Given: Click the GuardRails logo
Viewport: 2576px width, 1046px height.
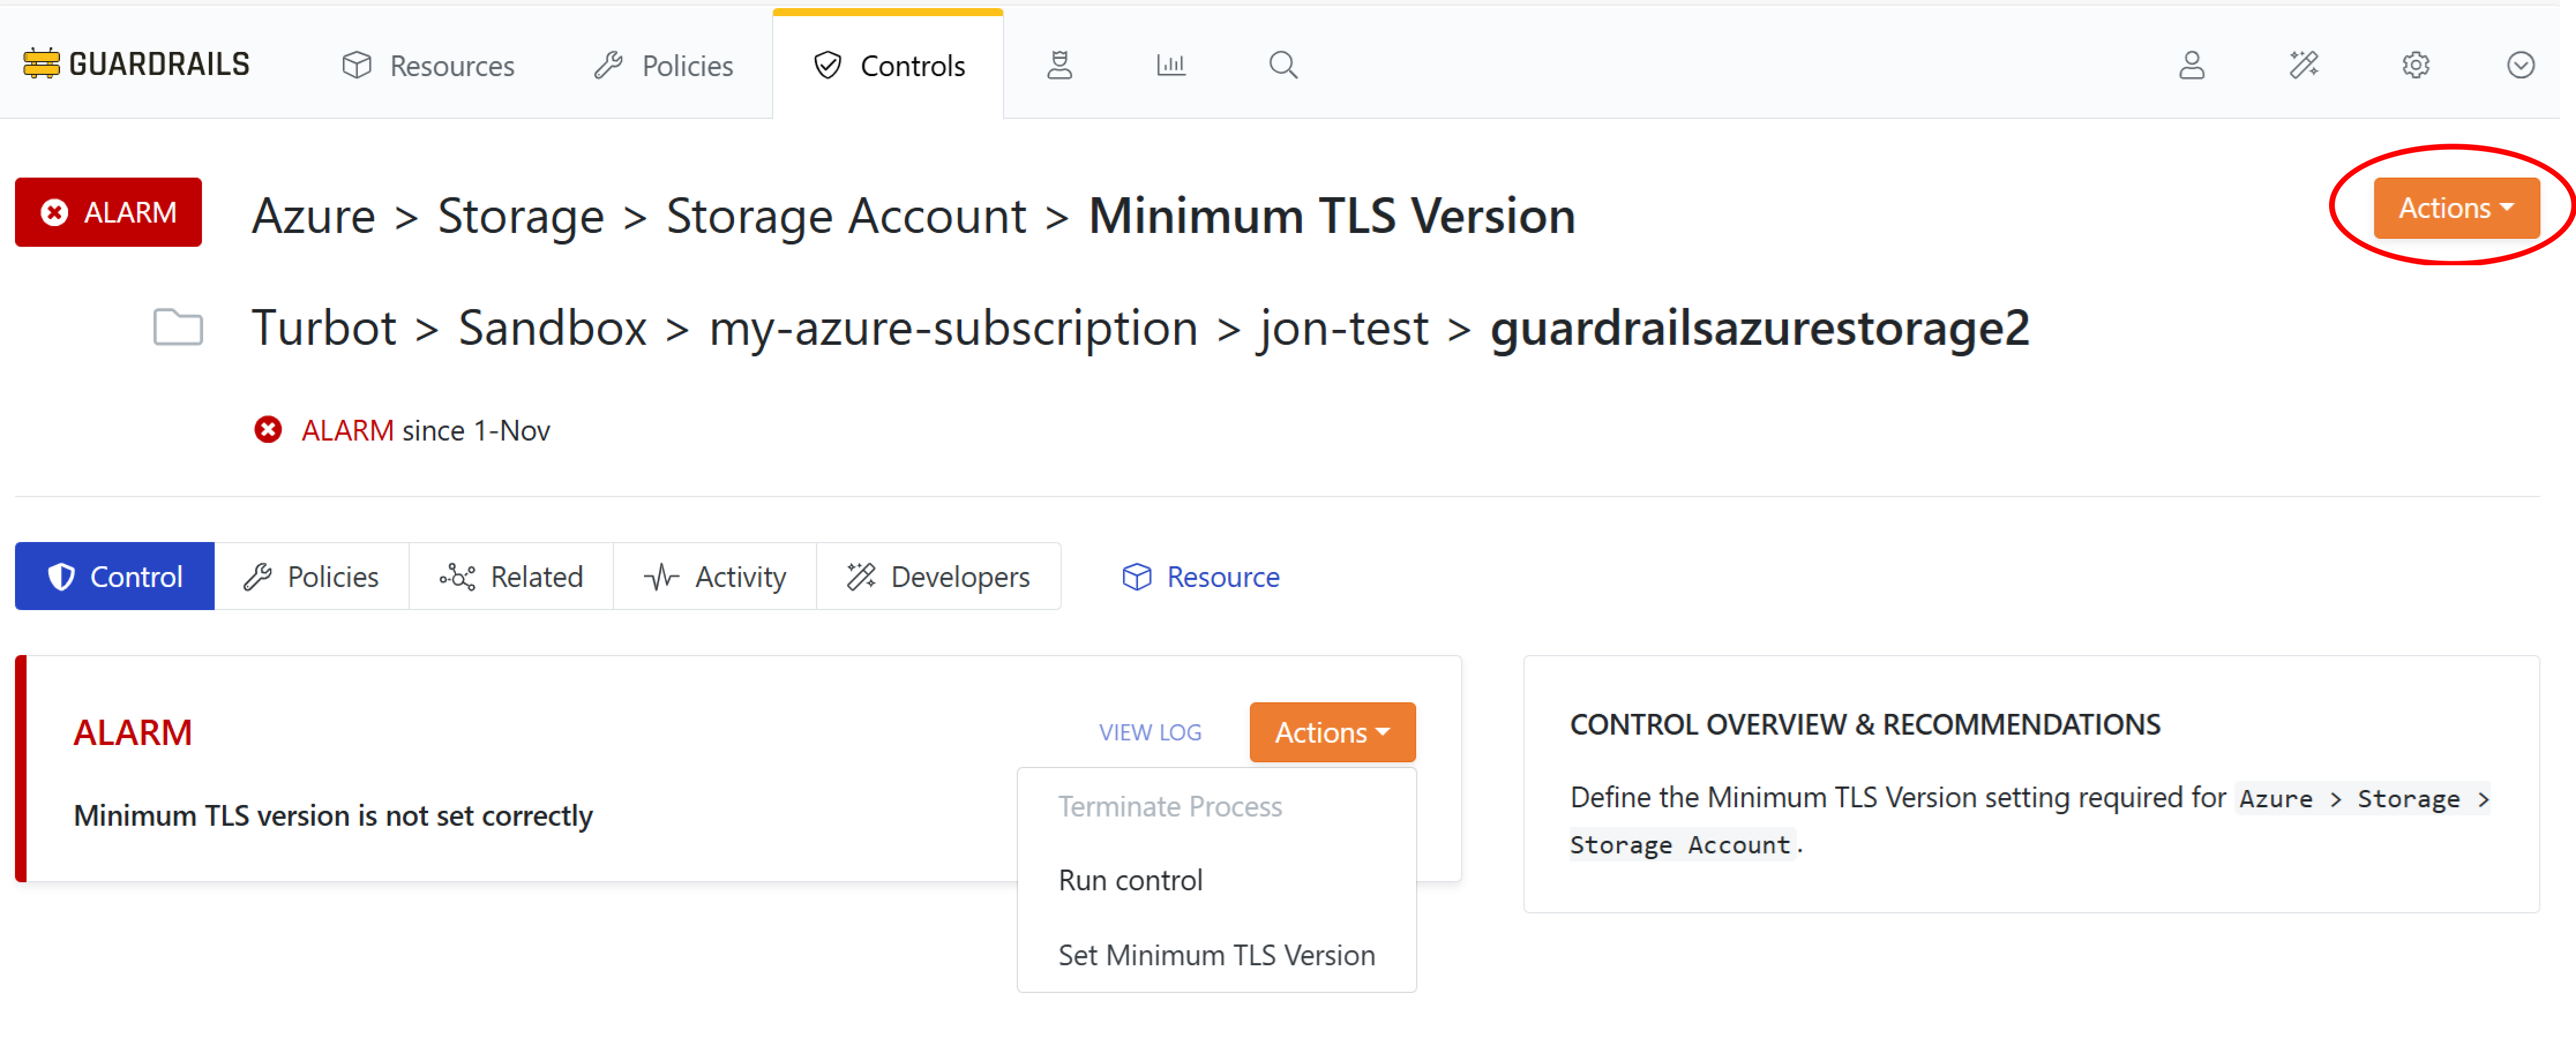Looking at the screenshot, I should [134, 63].
